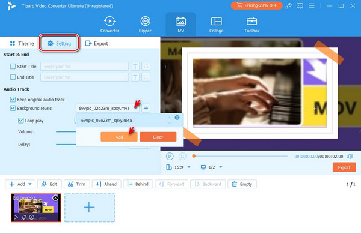361x234 pixels.
Task: Click the playback progress slider handle
Action: (x=194, y=156)
